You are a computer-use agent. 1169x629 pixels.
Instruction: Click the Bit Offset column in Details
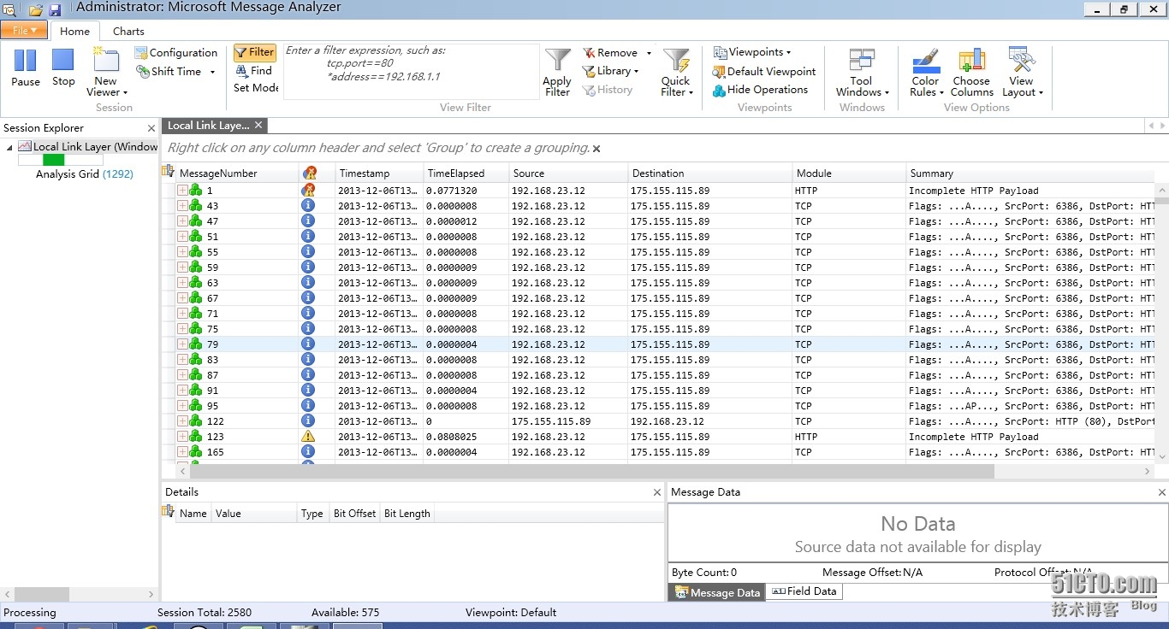[354, 514]
